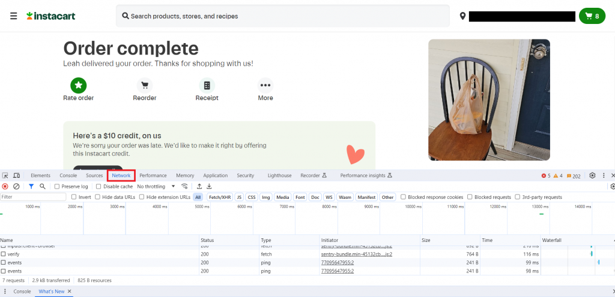The image size is (615, 297).
Task: Stop recording network log
Action: point(5,186)
